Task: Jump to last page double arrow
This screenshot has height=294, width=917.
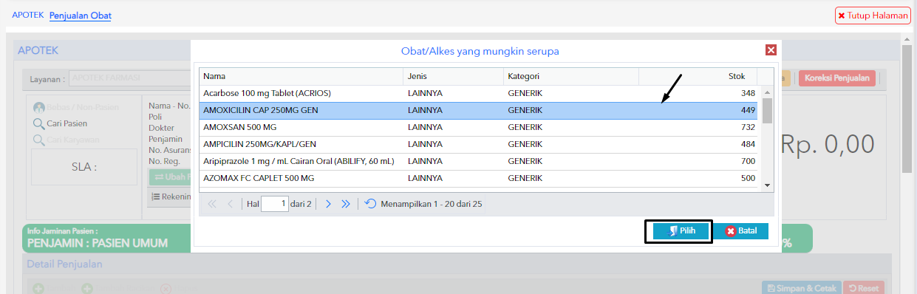Action: [x=345, y=204]
